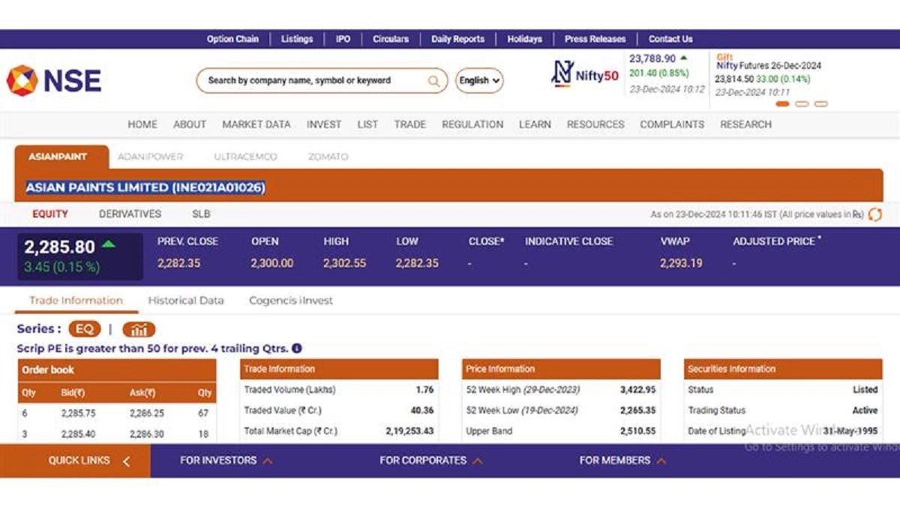Select the EQ series pill
The image size is (900, 506).
point(84,329)
